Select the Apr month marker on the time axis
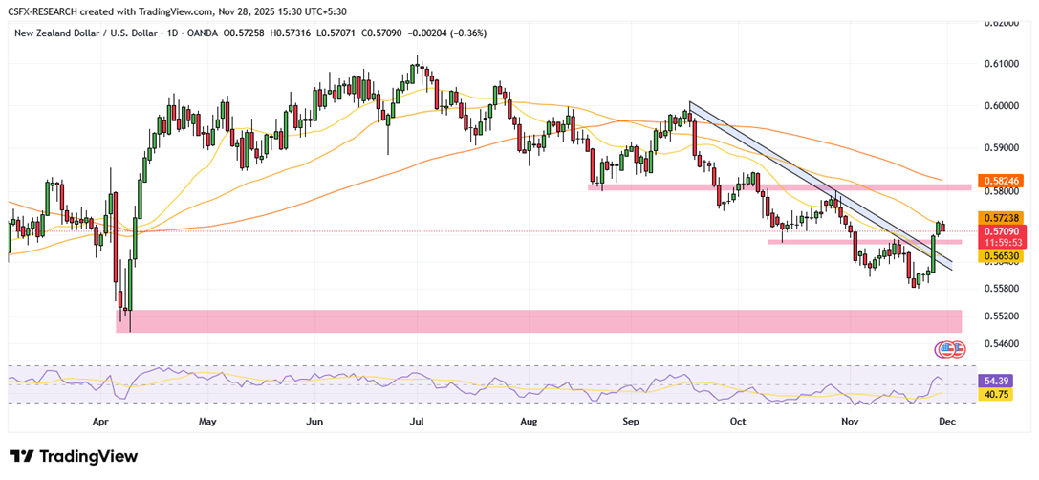This screenshot has height=480, width=1039. [x=100, y=420]
